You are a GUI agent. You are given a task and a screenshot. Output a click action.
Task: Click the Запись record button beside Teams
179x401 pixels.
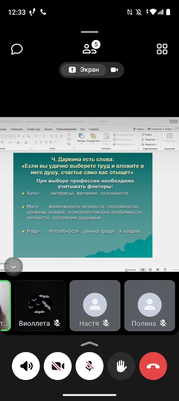point(139,129)
